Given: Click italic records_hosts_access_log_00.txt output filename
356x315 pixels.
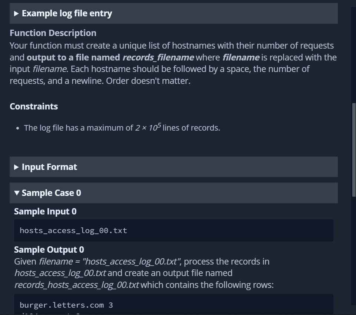Looking at the screenshot, I should pos(76,285).
